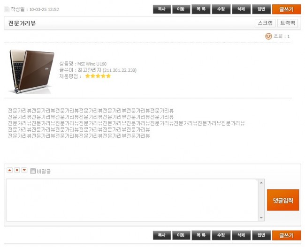Click the smiley face icon beside 조회
The height and width of the screenshot is (247, 305).
(268, 36)
